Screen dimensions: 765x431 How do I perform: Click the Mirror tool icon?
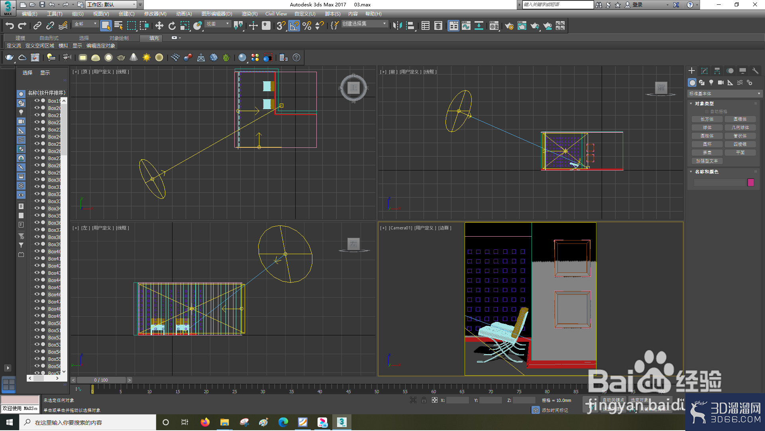tap(397, 26)
